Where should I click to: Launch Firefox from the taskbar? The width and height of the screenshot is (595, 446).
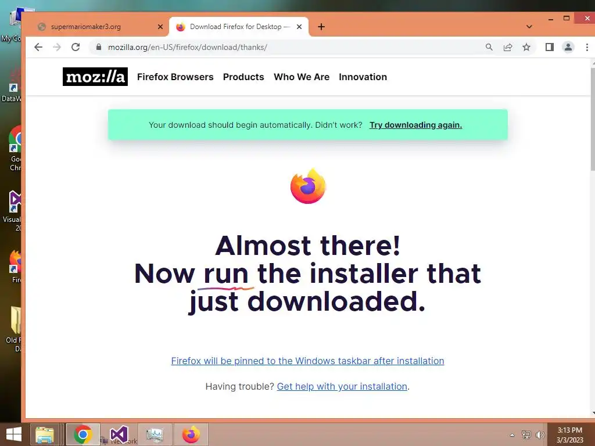[x=191, y=434]
